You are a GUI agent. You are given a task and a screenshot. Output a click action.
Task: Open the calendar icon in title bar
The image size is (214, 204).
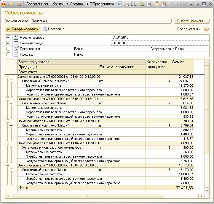pos(163,4)
